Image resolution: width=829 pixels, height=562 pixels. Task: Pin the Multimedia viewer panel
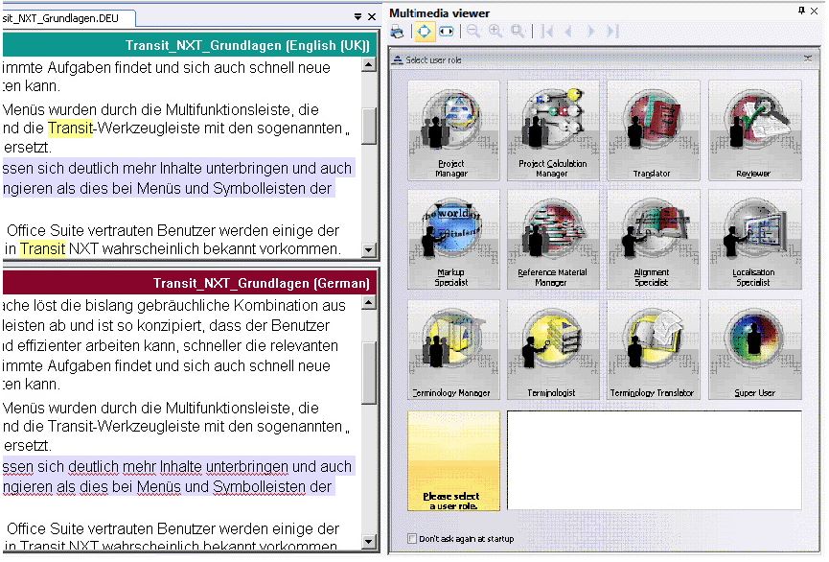tap(801, 11)
